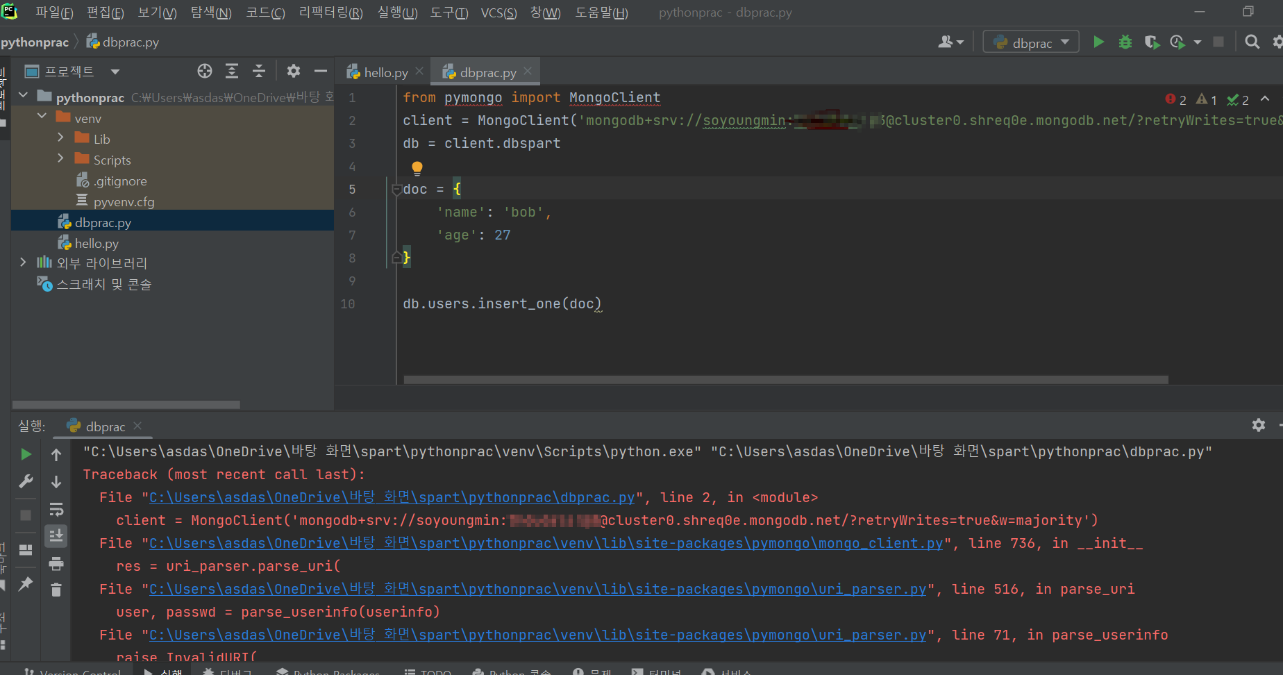Pin the dbprac run tab

click(26, 583)
